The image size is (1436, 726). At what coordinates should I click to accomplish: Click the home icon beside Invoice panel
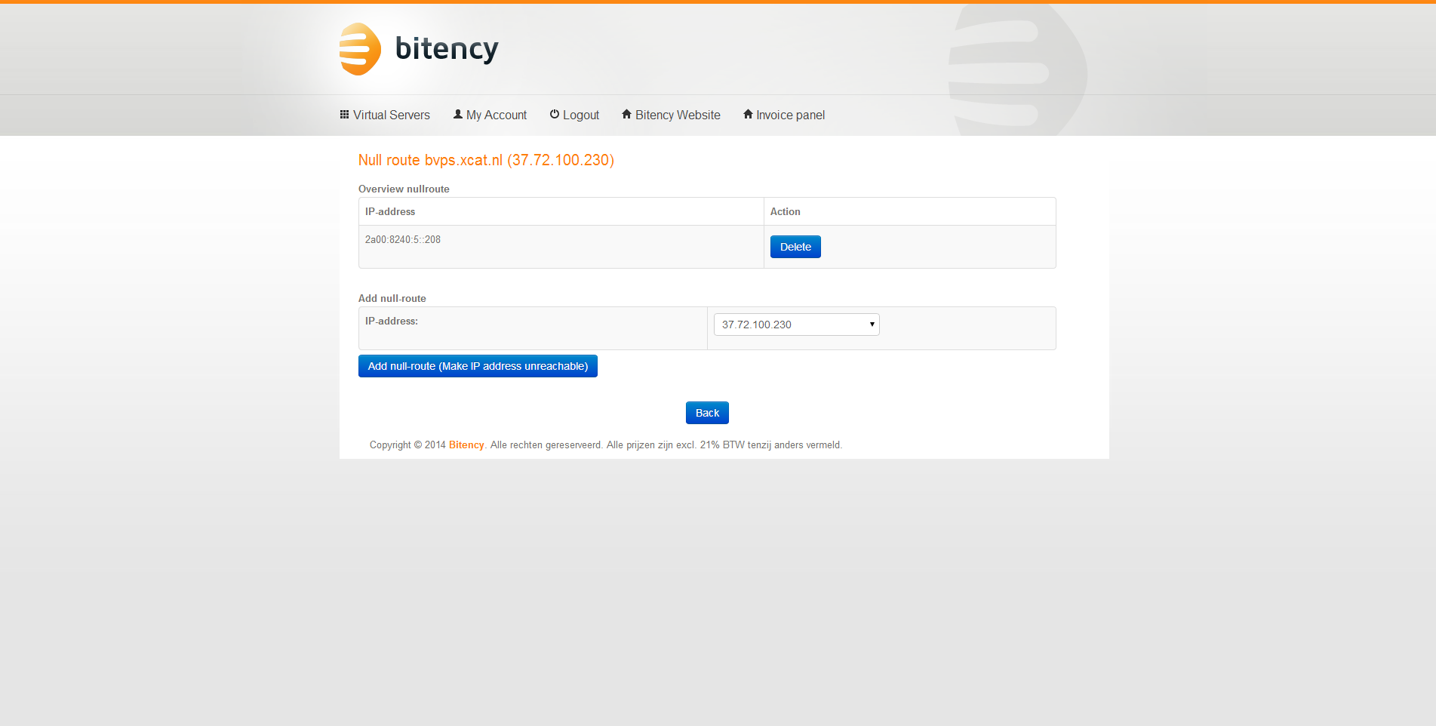click(748, 115)
